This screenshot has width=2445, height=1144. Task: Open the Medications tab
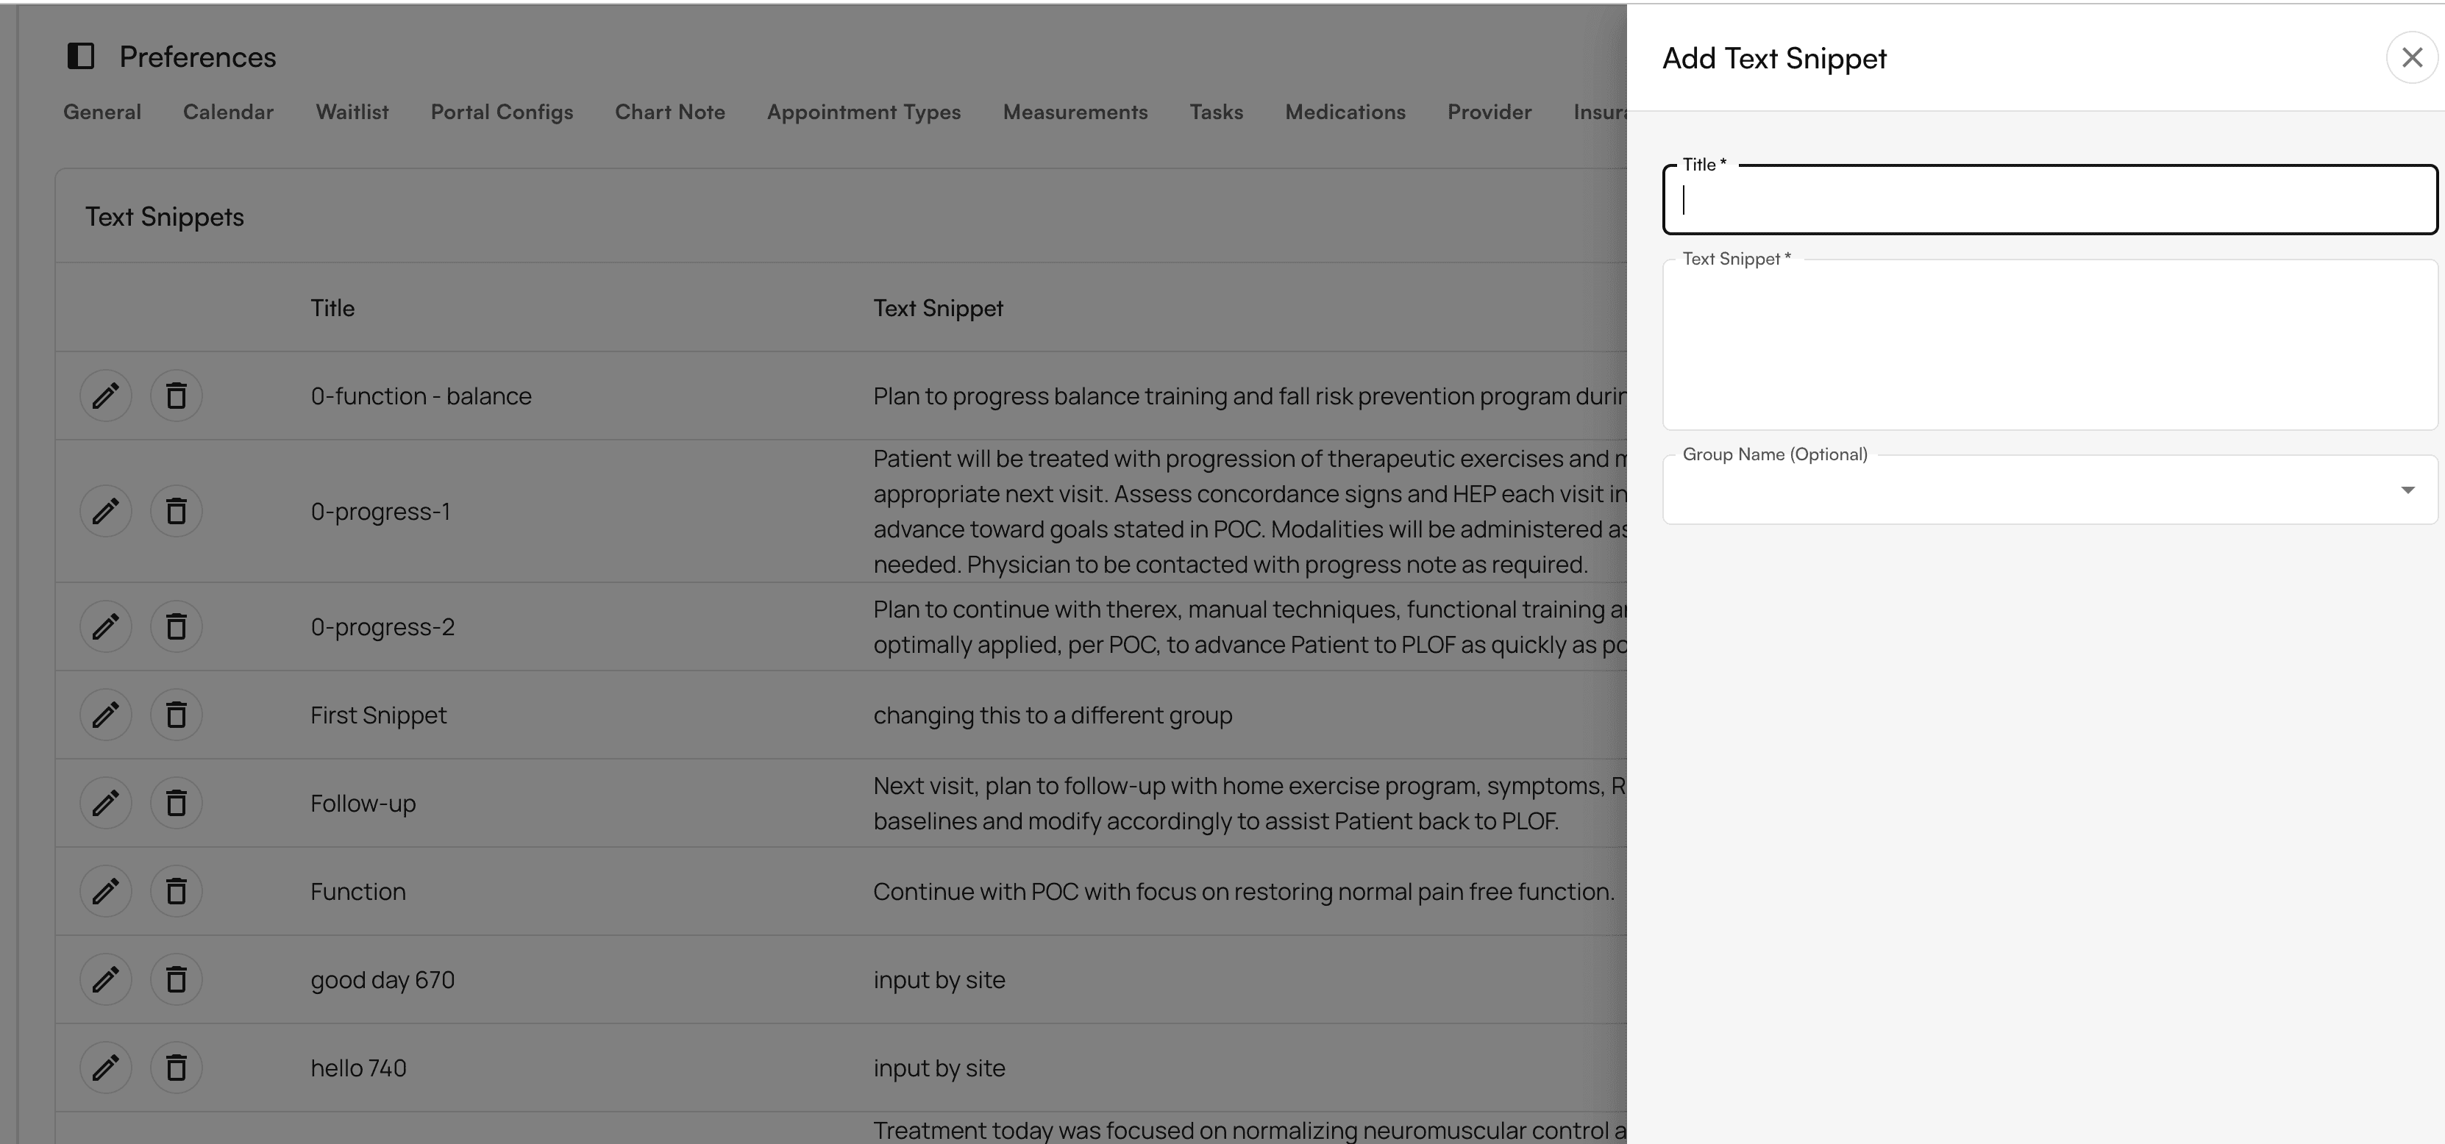[1345, 112]
